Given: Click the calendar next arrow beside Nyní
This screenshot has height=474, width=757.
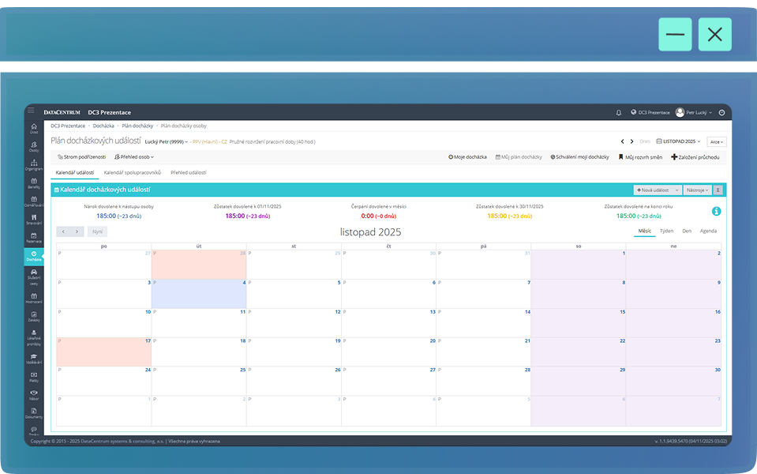Looking at the screenshot, I should click(77, 231).
